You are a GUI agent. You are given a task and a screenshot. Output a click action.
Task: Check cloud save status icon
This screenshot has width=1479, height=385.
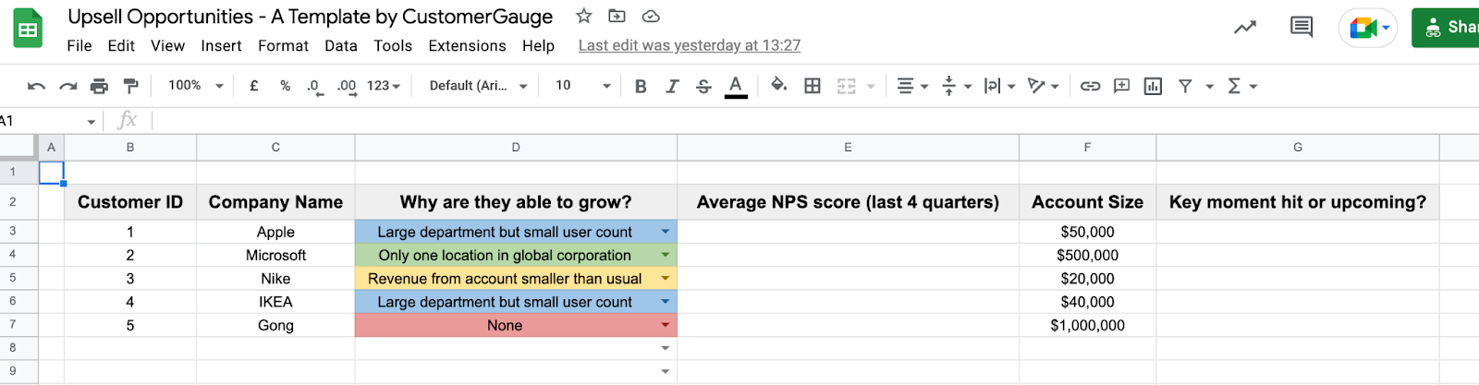pyautogui.click(x=651, y=16)
